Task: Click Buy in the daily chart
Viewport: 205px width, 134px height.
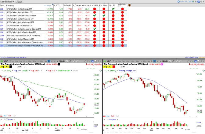Action: click(x=5, y=116)
